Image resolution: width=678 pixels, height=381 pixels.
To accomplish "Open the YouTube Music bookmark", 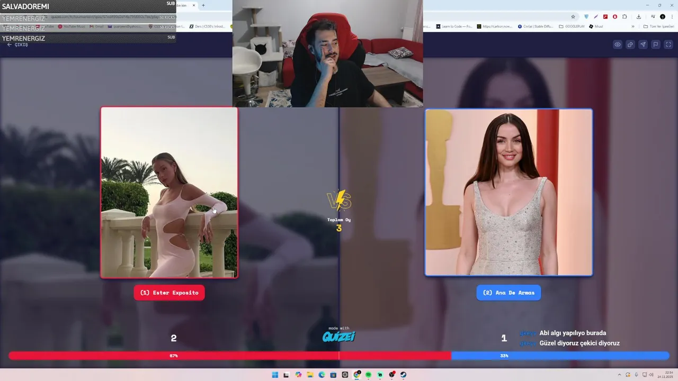I will click(72, 26).
